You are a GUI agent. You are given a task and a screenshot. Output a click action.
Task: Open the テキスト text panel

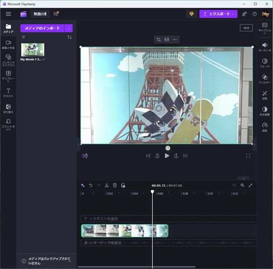(8, 93)
